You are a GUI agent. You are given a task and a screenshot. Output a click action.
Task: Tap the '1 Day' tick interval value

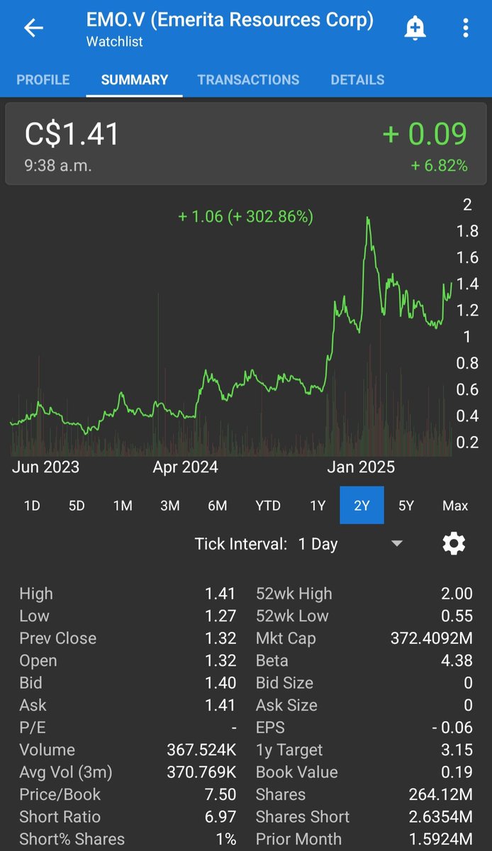point(318,544)
